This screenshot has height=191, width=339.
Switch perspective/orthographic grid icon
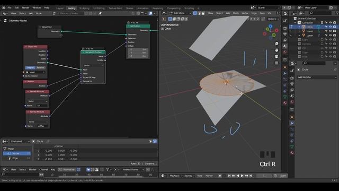(x=276, y=63)
